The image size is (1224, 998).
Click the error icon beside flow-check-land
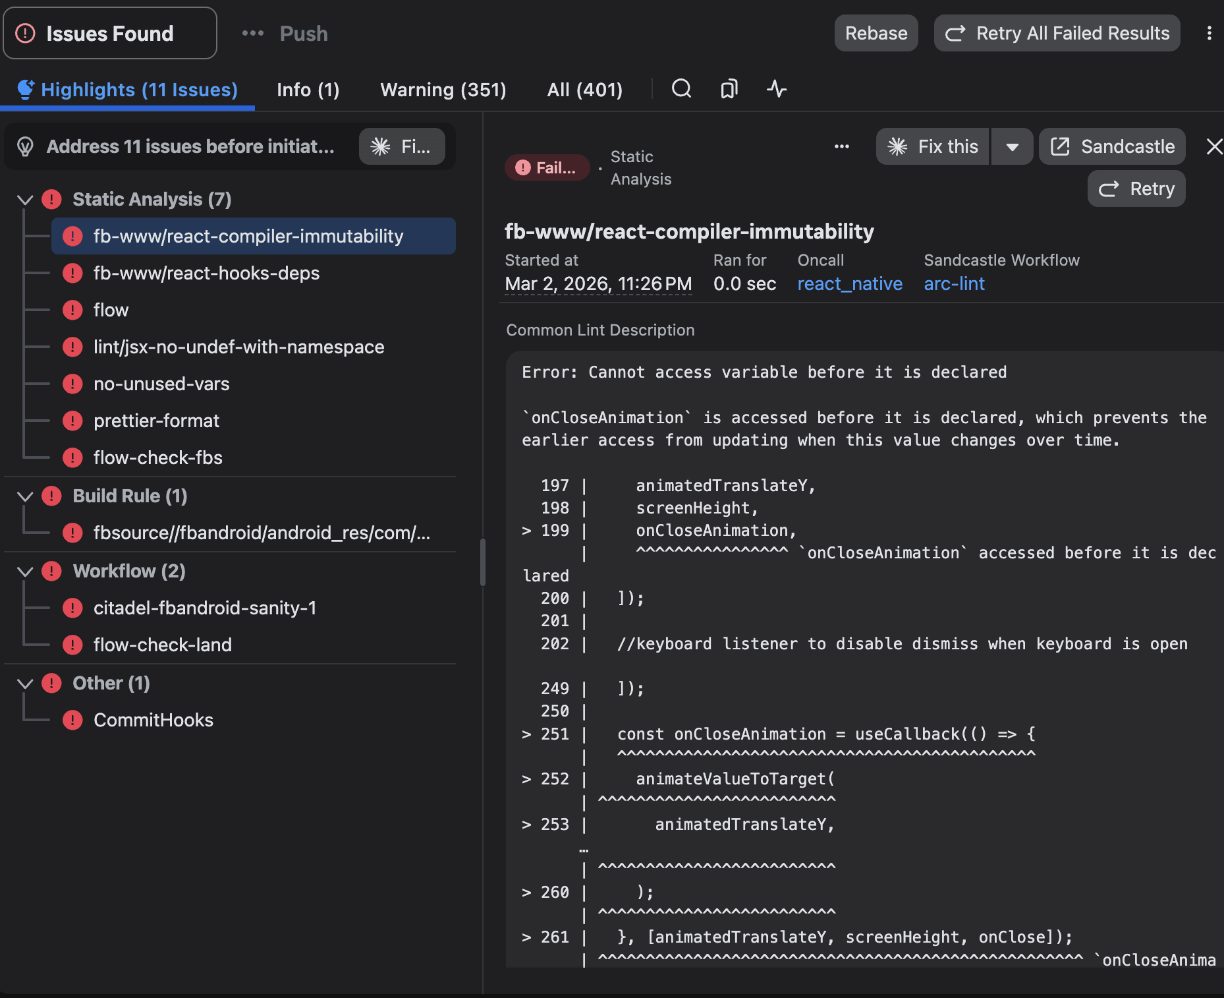[72, 645]
